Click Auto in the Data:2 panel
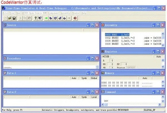Image resolution: width=167 pixels, height=113 pixels. coord(74,97)
